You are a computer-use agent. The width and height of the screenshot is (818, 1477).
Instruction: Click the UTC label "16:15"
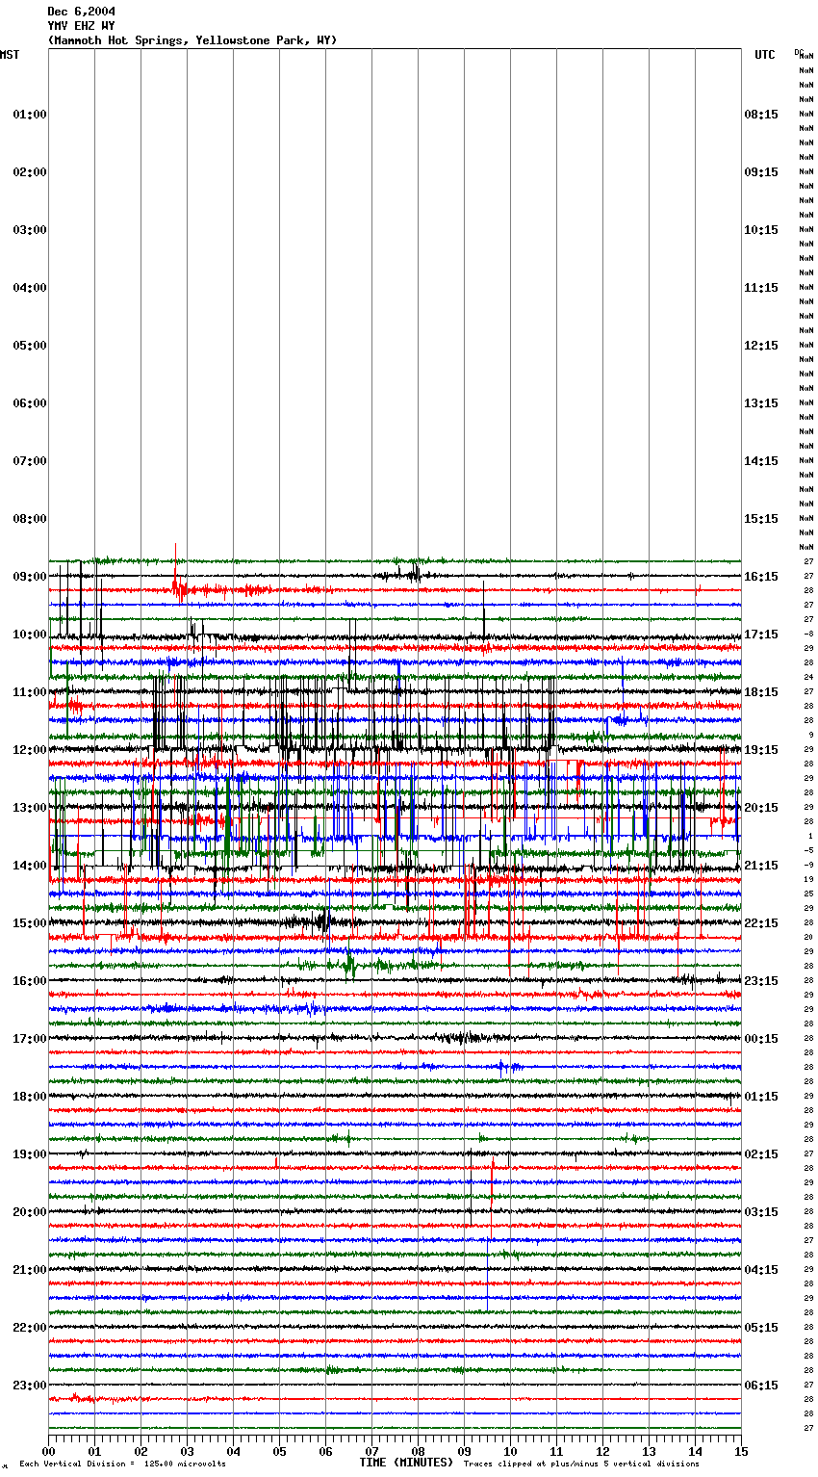point(761,577)
